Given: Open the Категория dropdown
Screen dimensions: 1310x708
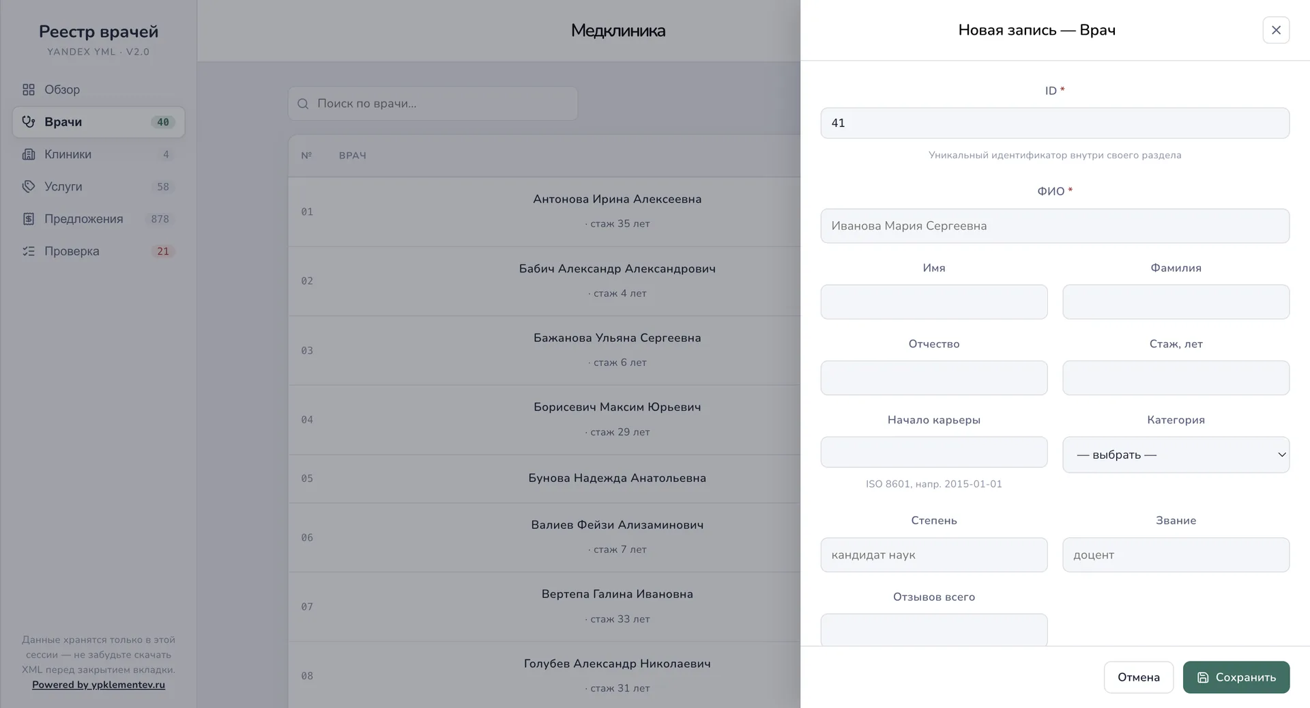Looking at the screenshot, I should [1176, 455].
